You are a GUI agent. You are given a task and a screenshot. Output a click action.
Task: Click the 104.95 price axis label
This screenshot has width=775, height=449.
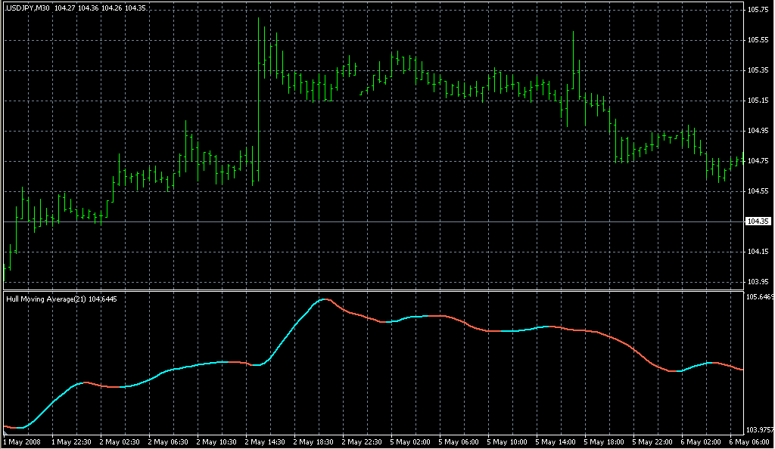click(758, 131)
